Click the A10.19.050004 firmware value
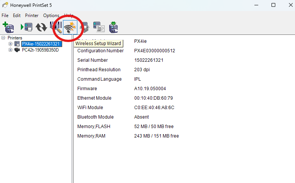This screenshot has width=295, height=183. point(150,89)
